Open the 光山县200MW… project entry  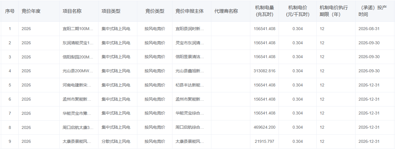click(78, 71)
